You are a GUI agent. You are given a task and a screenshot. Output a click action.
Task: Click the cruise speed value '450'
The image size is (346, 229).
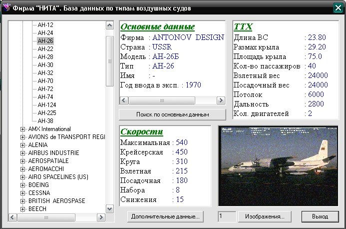[182, 151]
